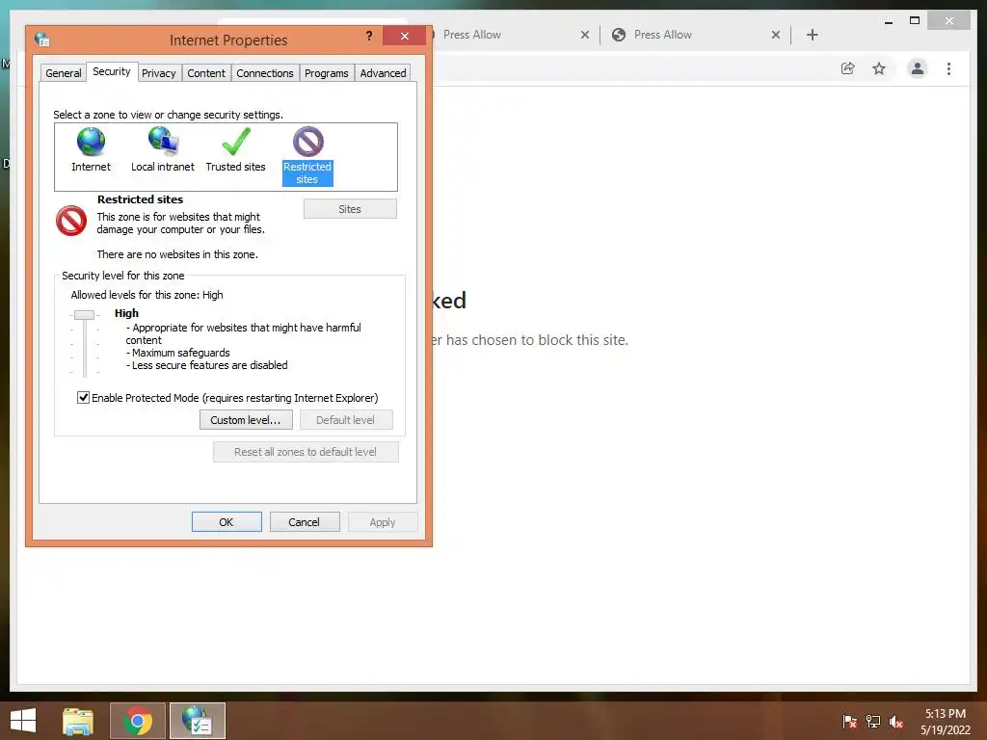Maximize the Chrome window
Viewport: 987px width, 740px height.
(915, 21)
